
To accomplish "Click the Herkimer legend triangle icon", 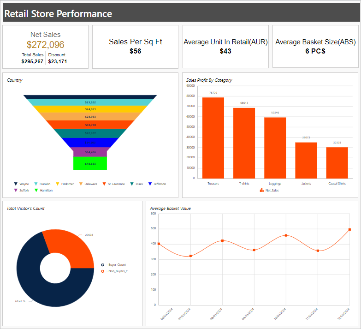I will tap(58, 184).
